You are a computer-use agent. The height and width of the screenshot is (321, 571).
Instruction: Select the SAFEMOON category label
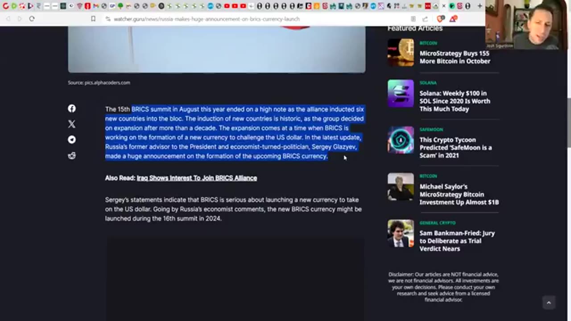click(431, 129)
